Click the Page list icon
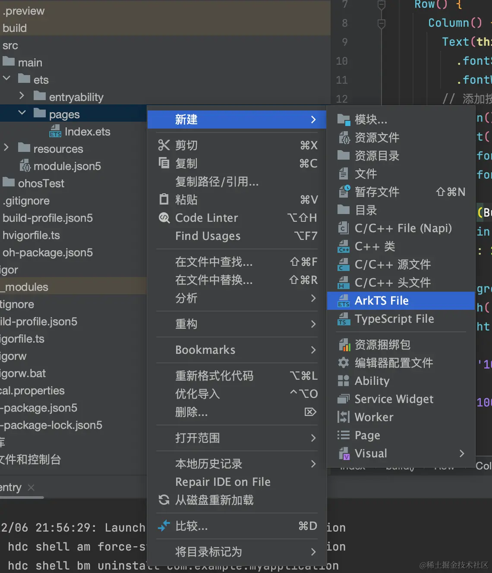The height and width of the screenshot is (573, 492). click(344, 435)
